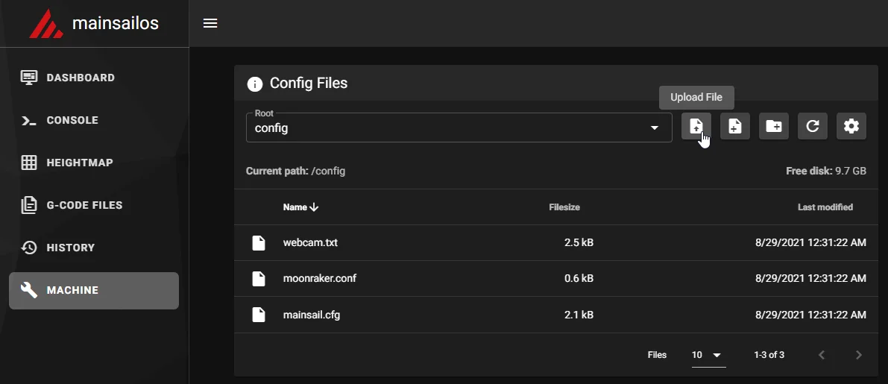Open mainsail.cfg from the list
Image resolution: width=888 pixels, height=384 pixels.
[x=311, y=315]
